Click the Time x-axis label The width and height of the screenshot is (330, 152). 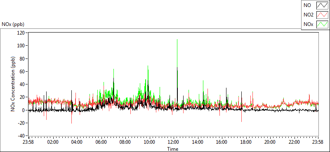[x=173, y=149]
